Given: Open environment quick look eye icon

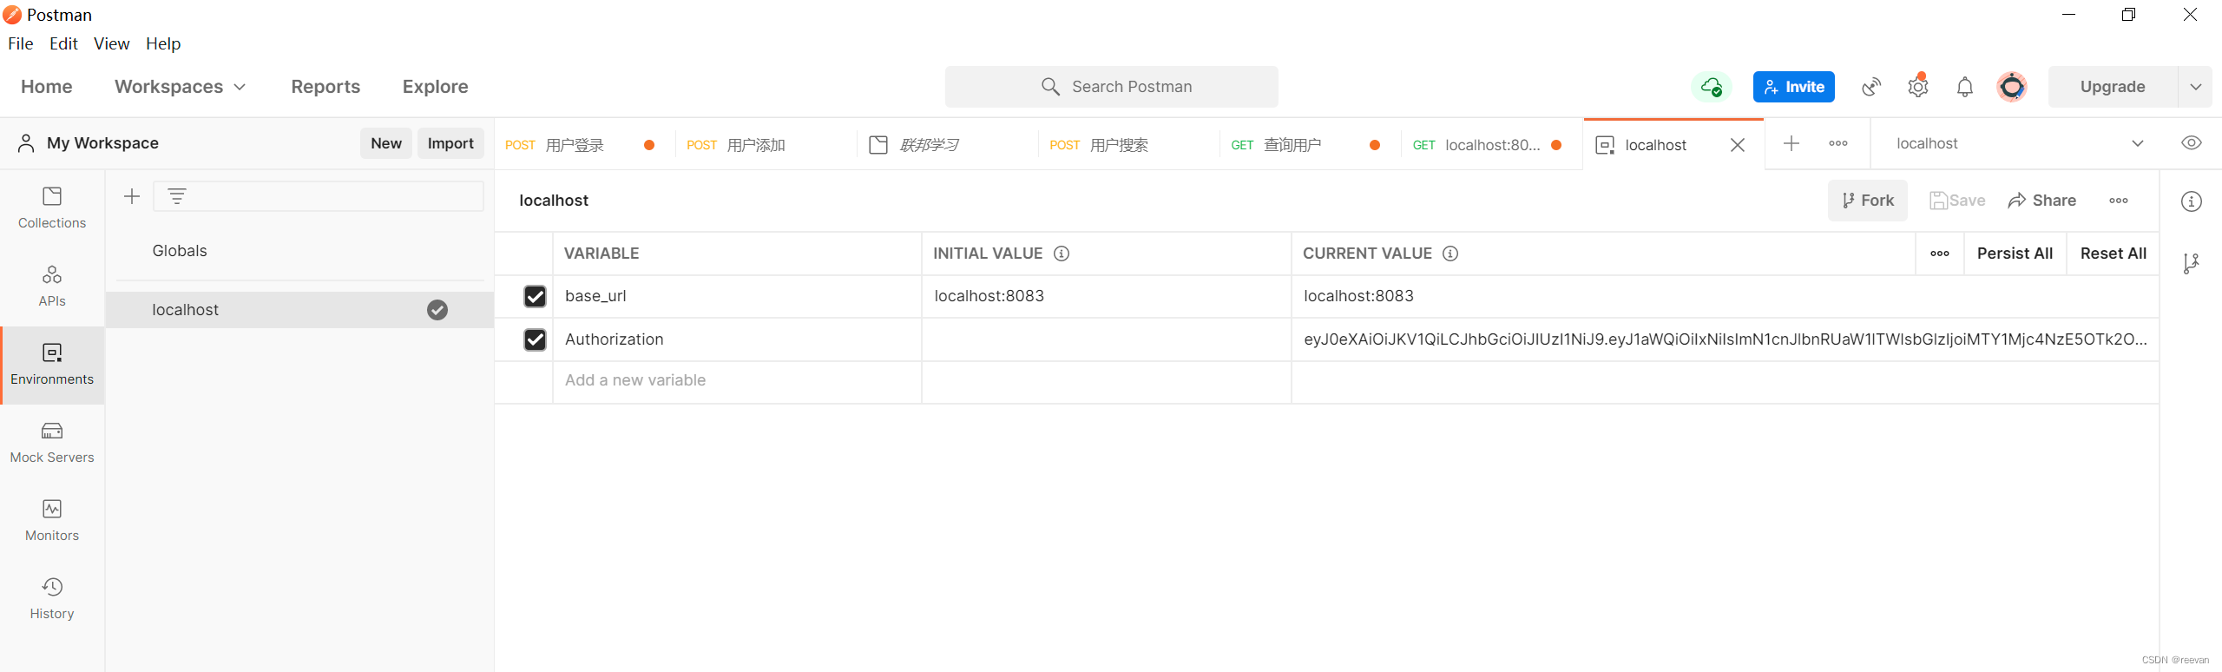Looking at the screenshot, I should 2192,143.
